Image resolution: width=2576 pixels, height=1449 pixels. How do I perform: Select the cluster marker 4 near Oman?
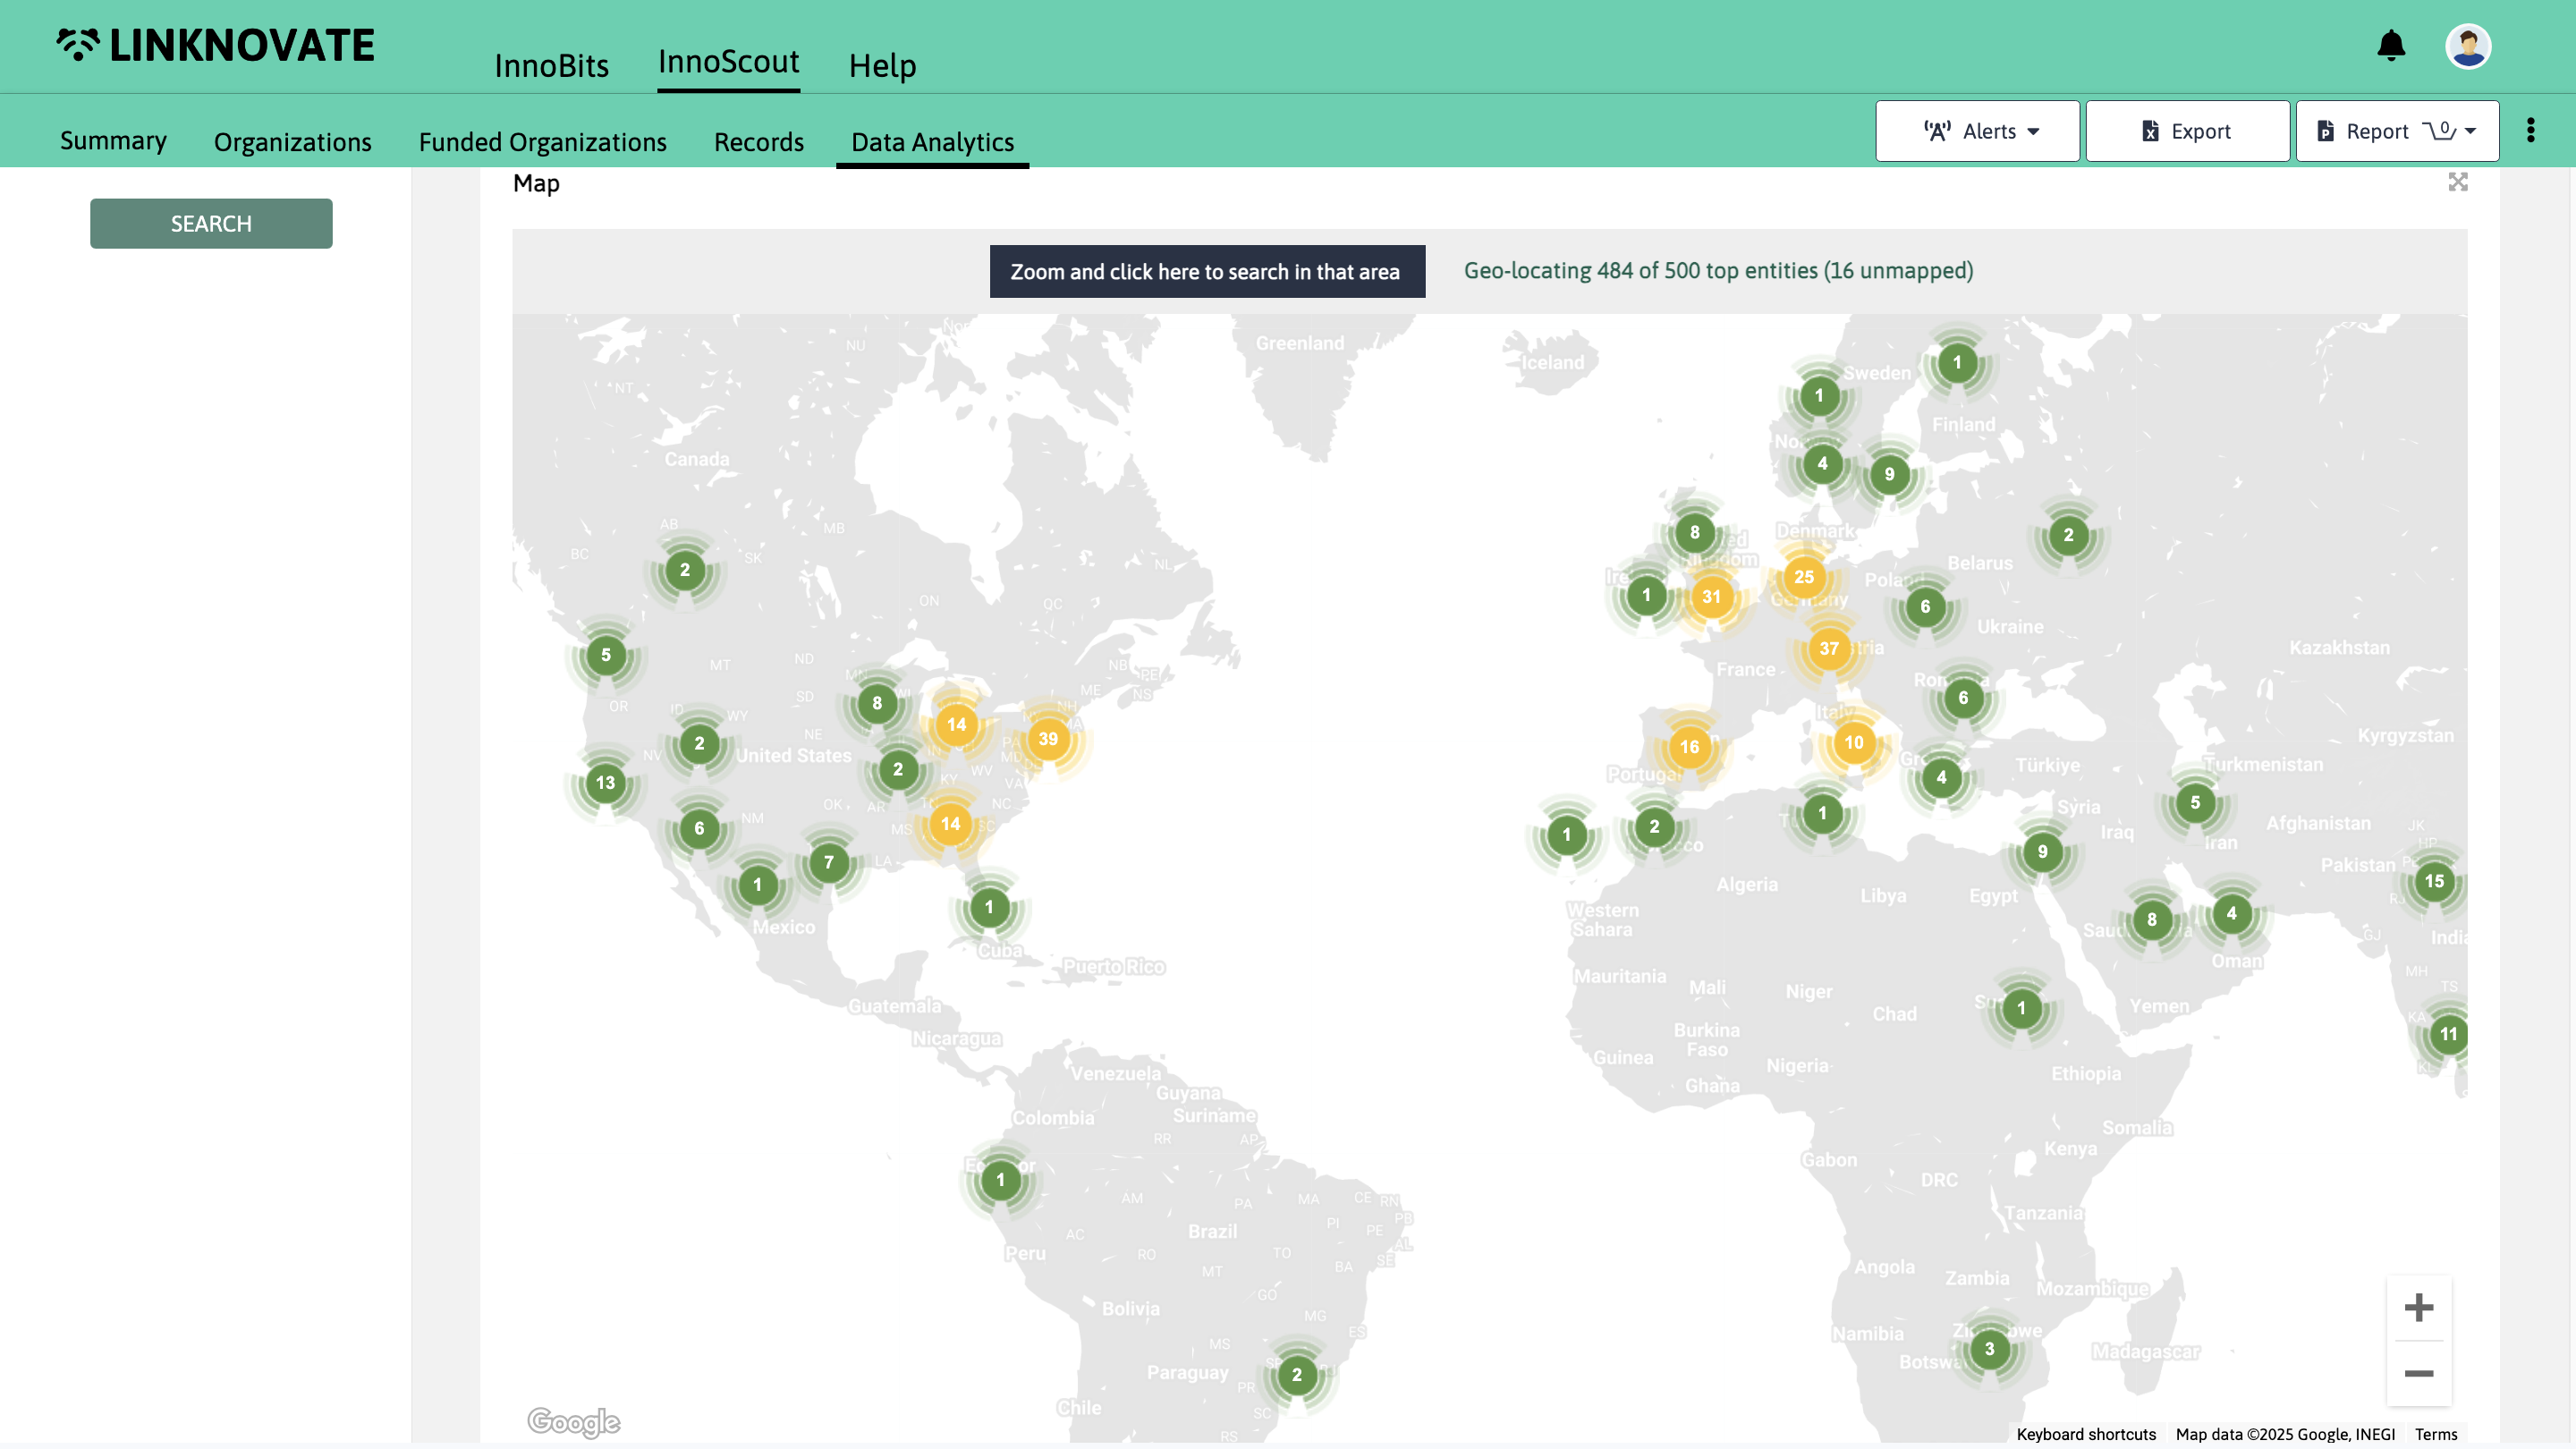2232,913
